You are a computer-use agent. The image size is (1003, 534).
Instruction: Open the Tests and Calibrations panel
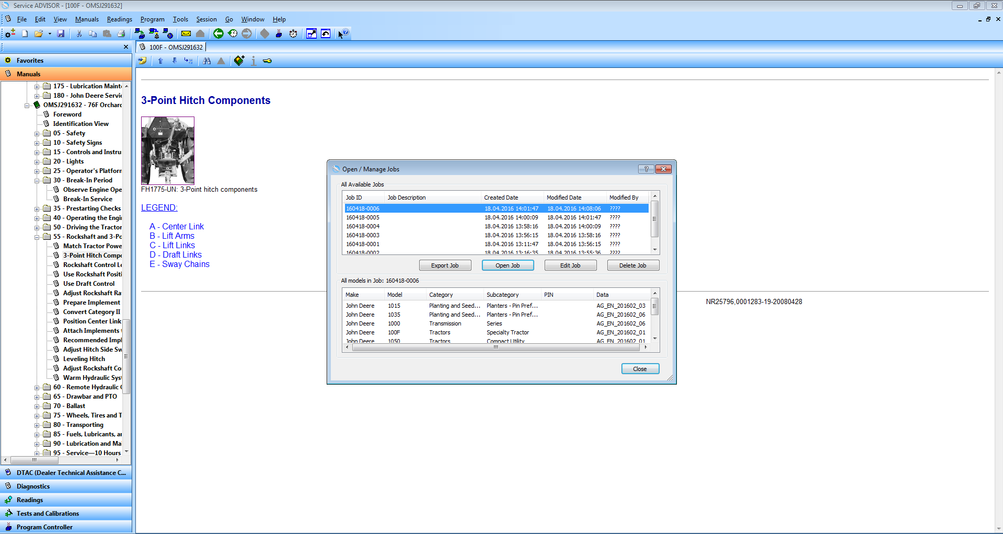click(x=66, y=513)
